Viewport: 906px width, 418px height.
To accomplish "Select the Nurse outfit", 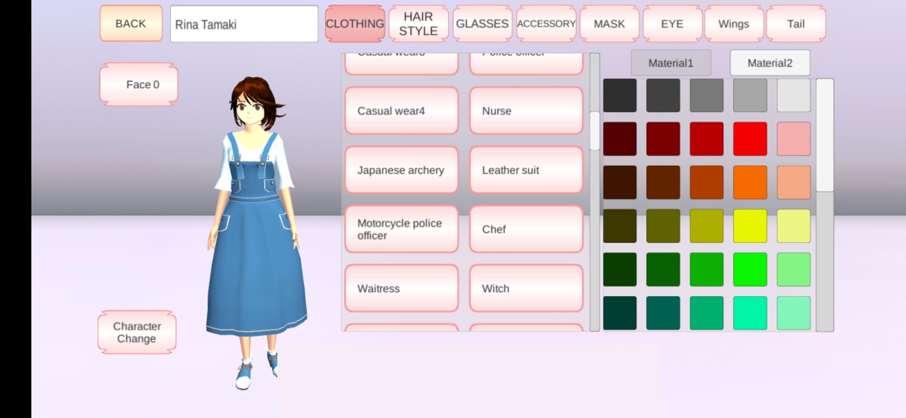I will [526, 111].
